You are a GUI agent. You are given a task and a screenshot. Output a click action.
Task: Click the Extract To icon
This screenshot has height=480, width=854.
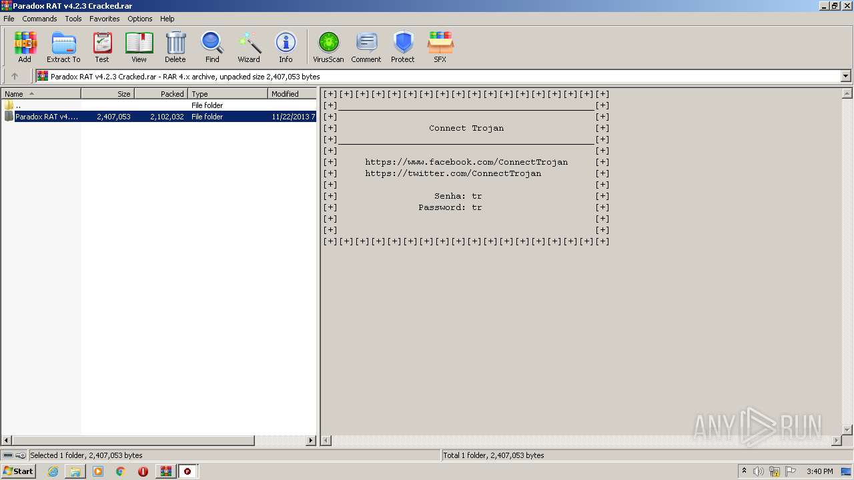63,47
